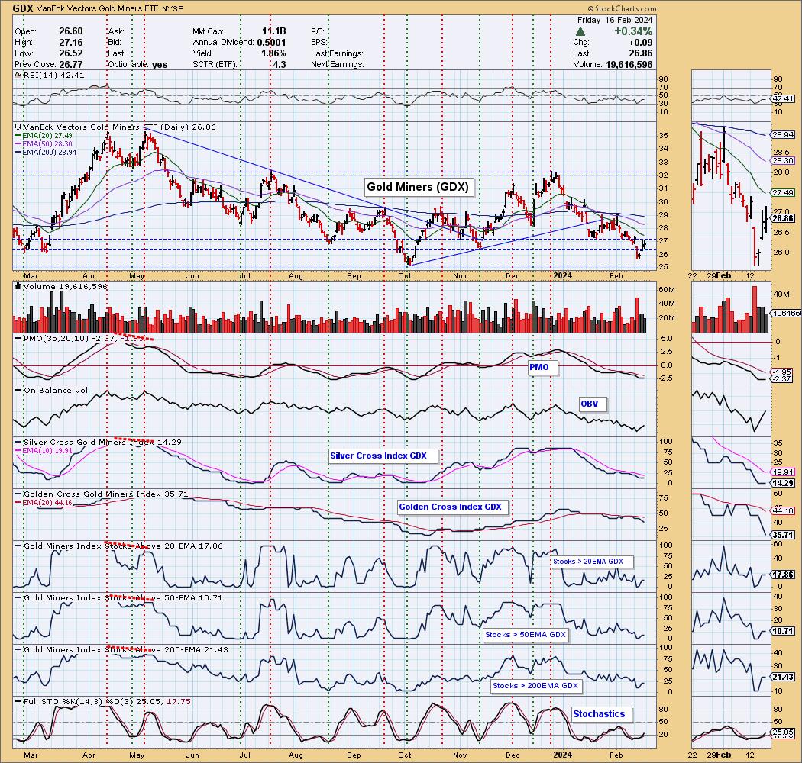Click the 35.71 Golden Cross value tag
This screenshot has width=802, height=763.
(x=784, y=535)
